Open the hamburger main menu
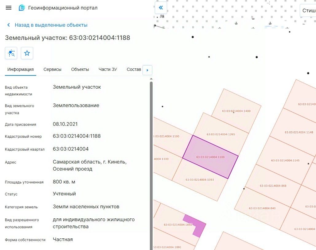The width and height of the screenshot is (316, 250). pos(9,8)
